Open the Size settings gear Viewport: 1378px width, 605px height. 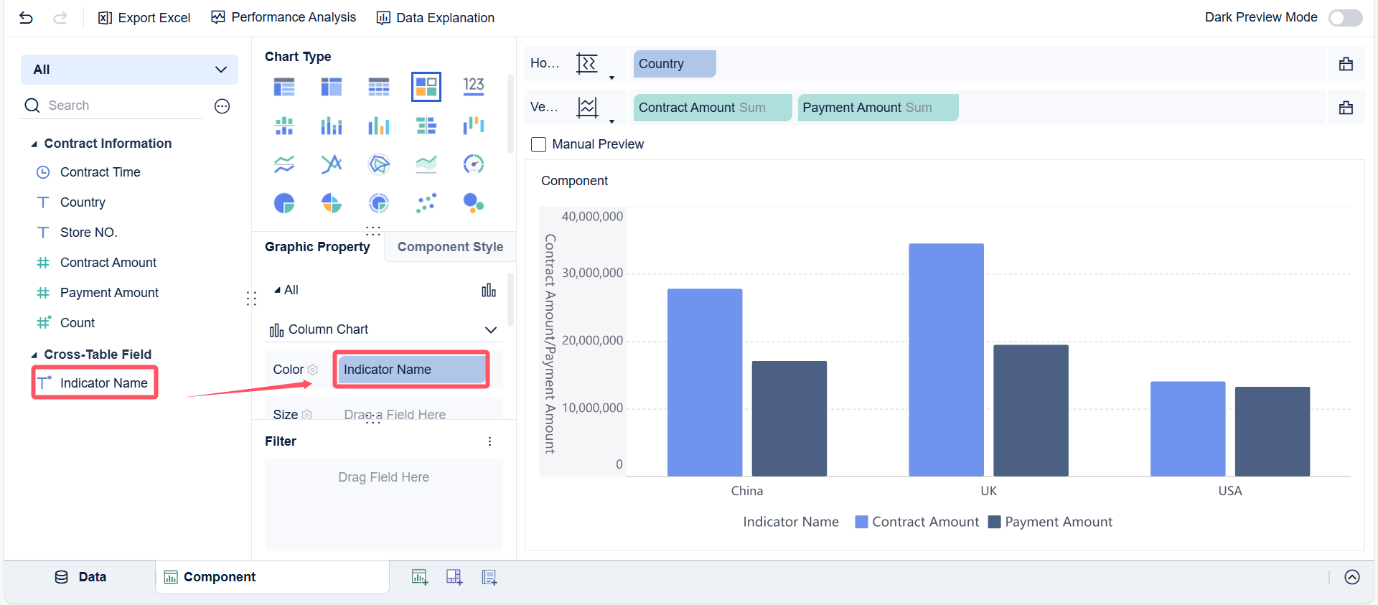307,415
